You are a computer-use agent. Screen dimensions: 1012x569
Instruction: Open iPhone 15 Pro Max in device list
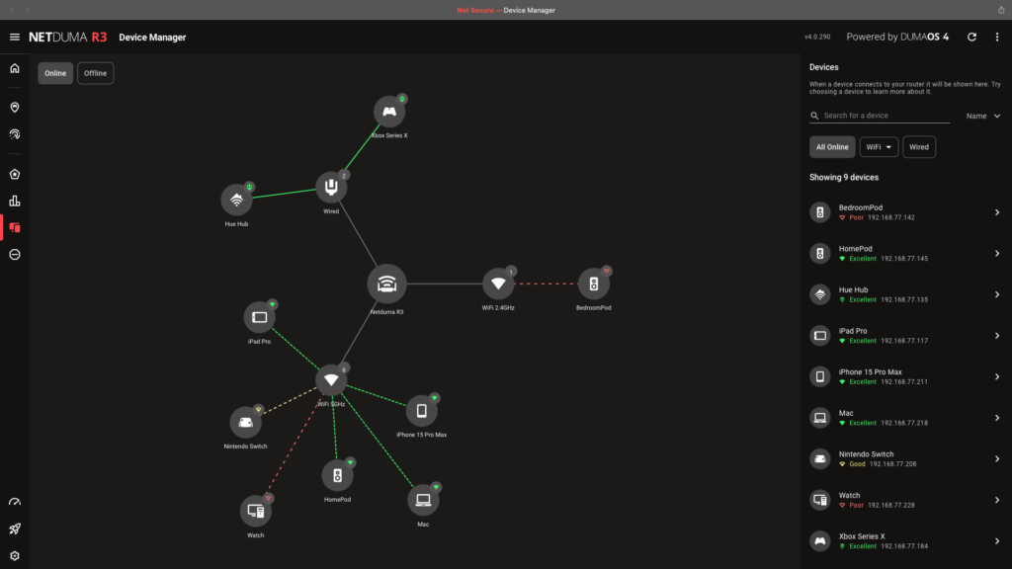905,376
